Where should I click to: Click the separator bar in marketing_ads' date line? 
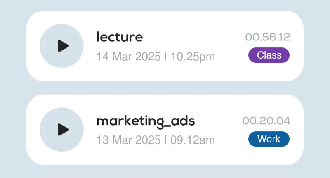pos(165,140)
